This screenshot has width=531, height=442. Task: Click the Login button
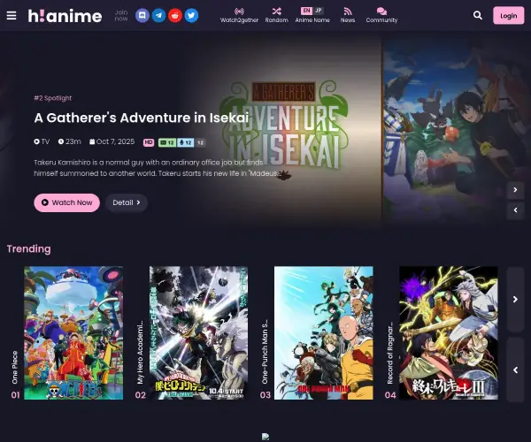(508, 16)
